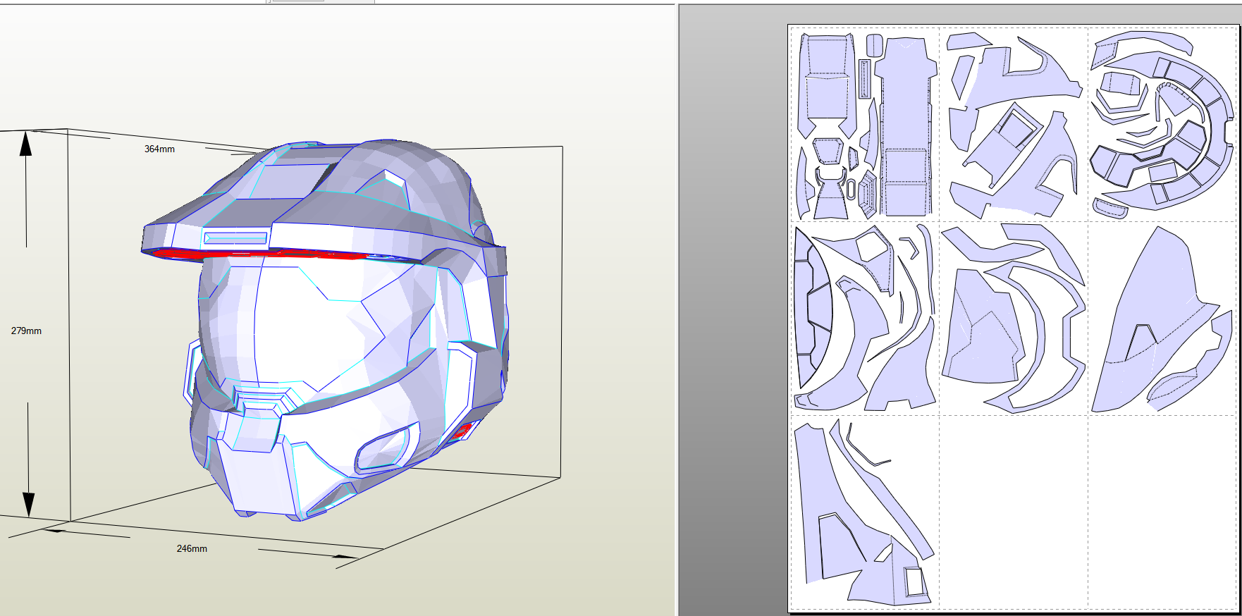Pick the long red open edge under the helmet brim
This screenshot has width=1242, height=616.
pos(261,254)
